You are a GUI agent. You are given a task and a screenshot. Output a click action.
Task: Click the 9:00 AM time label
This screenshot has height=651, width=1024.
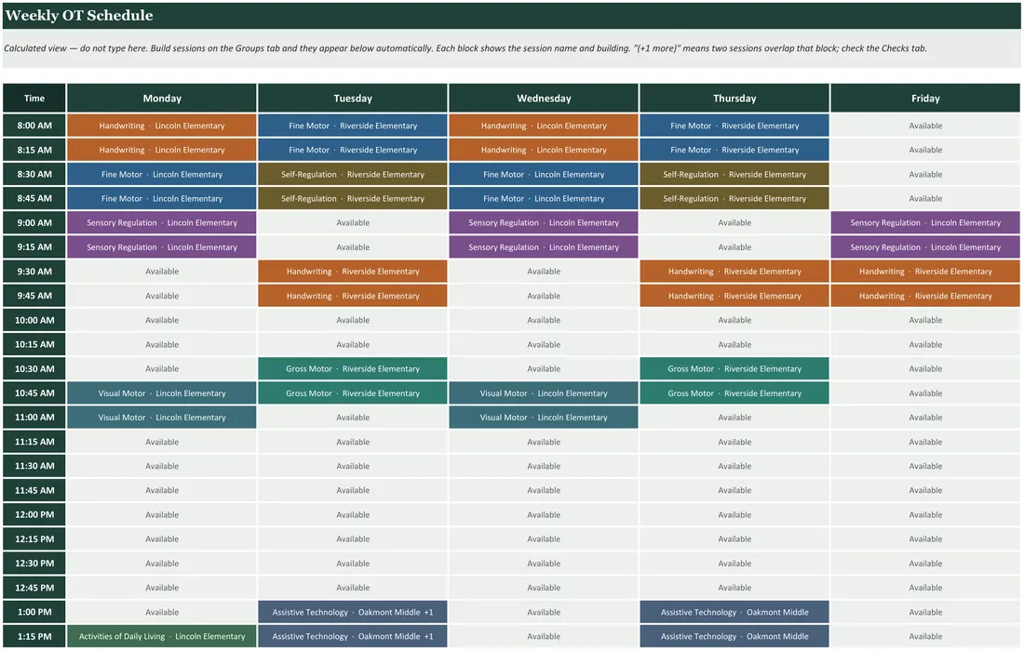click(x=34, y=222)
